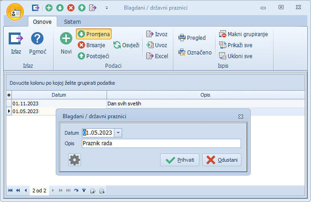
Task: Go to first record in navigator
Action: [11, 190]
